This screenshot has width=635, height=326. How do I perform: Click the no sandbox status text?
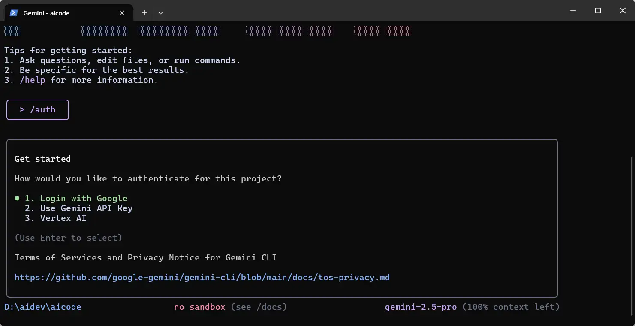click(x=199, y=307)
